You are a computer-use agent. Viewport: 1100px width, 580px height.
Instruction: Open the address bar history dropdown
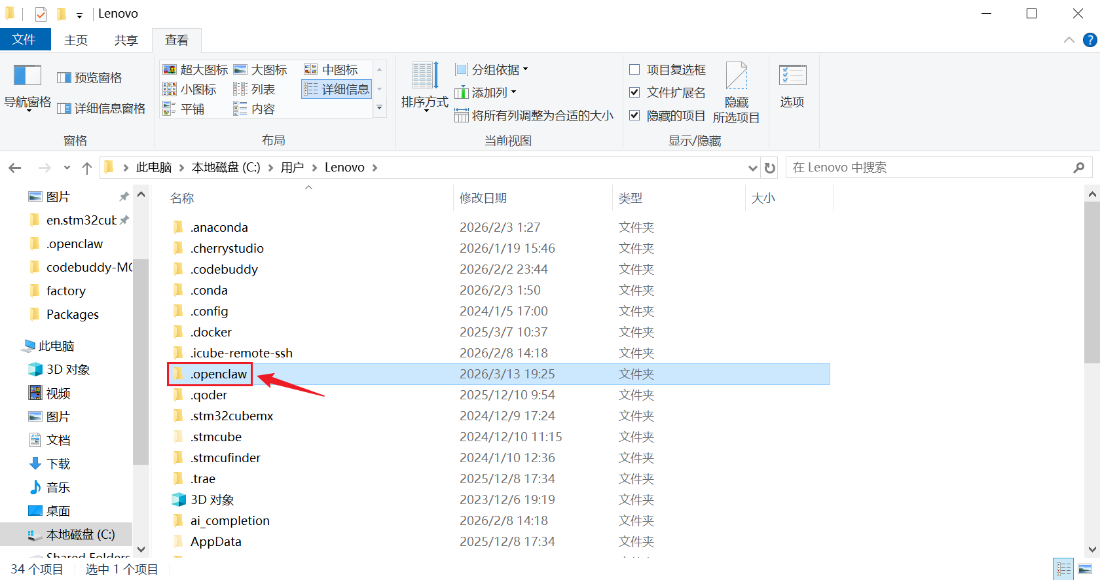point(753,168)
